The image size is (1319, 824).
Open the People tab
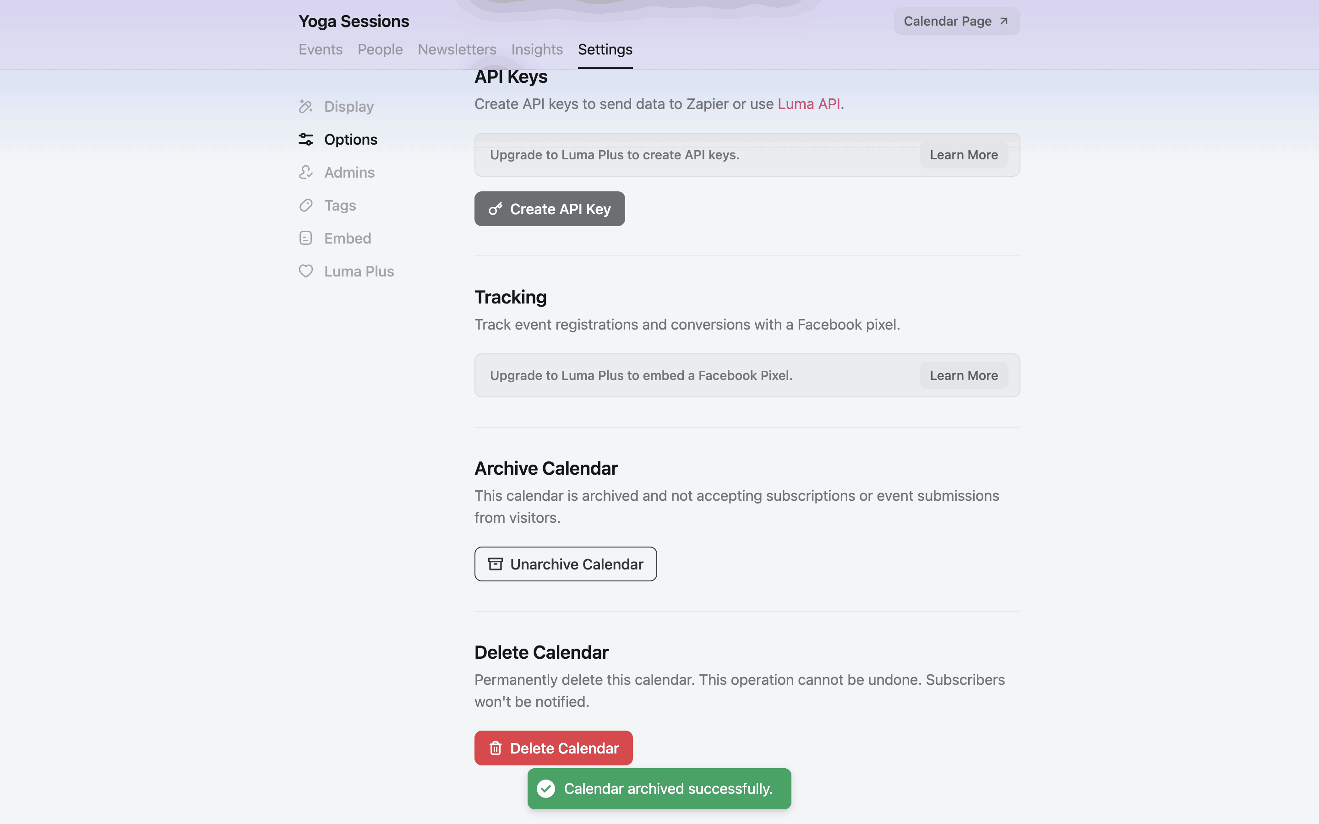380,49
